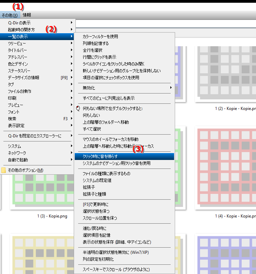Open the プレビュー submenu

[x=38, y=105]
